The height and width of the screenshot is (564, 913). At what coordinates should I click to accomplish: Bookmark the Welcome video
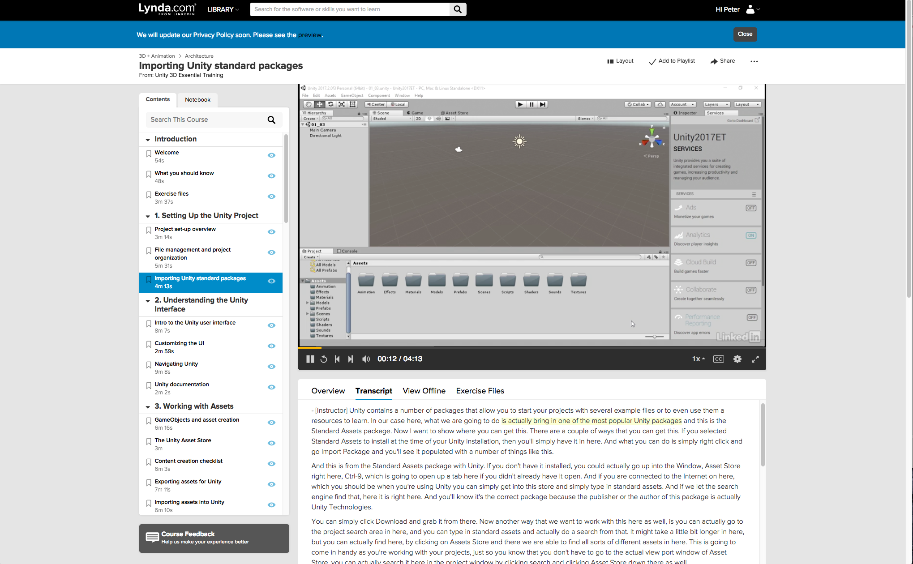click(x=149, y=154)
